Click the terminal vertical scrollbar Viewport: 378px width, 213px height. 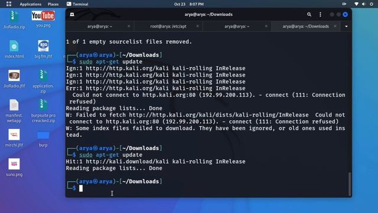[x=350, y=184]
